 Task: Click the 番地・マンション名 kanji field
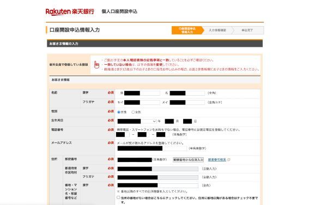tap(158, 185)
